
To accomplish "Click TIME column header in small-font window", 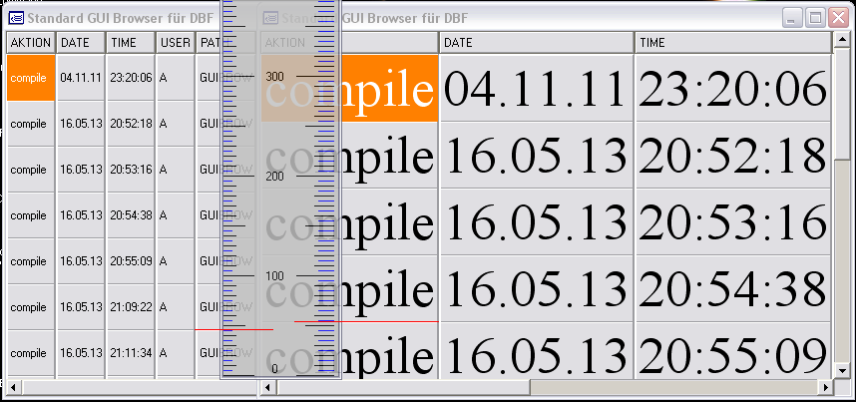I will pyautogui.click(x=131, y=43).
